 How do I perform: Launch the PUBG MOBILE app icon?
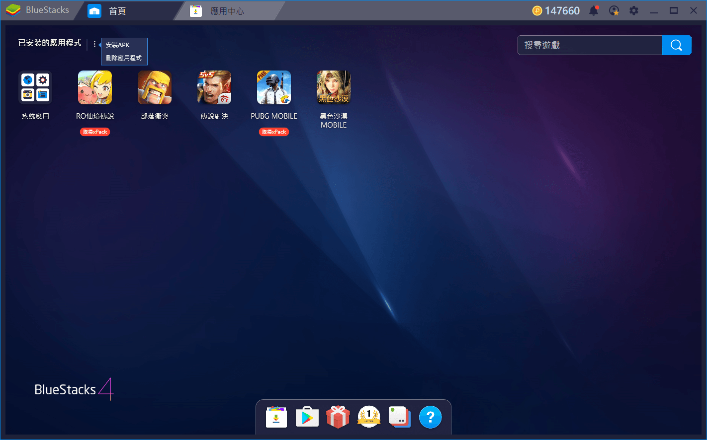274,87
